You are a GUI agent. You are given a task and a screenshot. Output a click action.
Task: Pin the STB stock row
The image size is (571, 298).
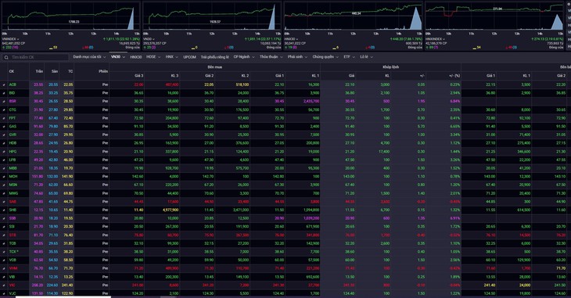pos(4,235)
